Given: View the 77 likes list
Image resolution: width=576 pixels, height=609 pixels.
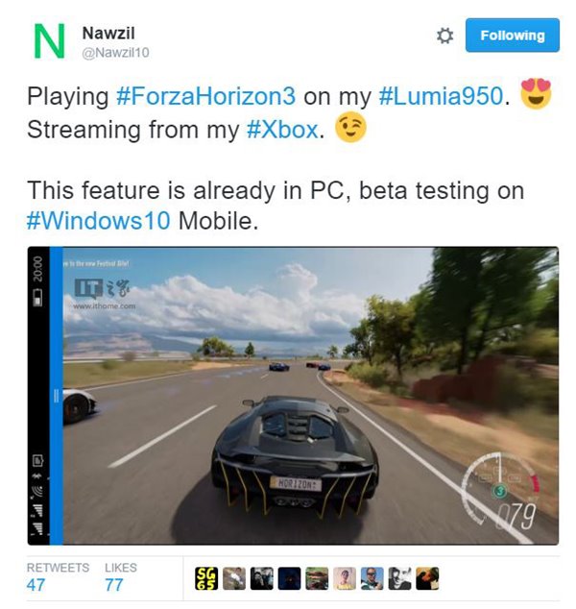Looking at the screenshot, I should point(121,577).
